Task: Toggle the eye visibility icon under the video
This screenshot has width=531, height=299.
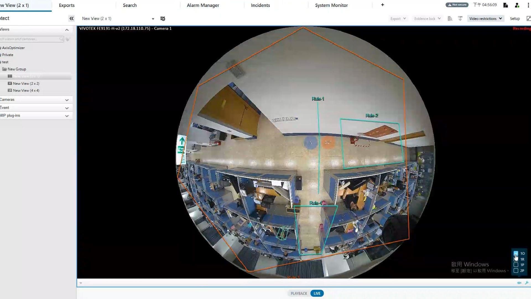Action: coord(519,283)
